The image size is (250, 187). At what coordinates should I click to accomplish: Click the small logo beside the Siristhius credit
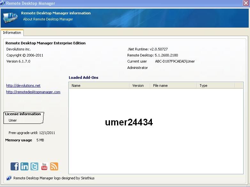point(9,178)
